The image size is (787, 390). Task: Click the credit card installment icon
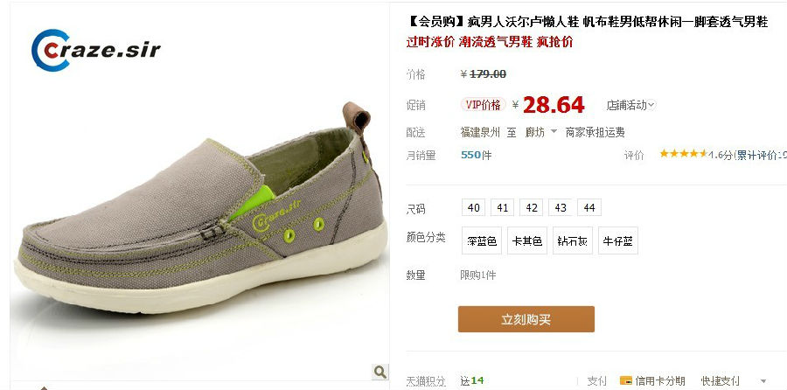click(625, 380)
